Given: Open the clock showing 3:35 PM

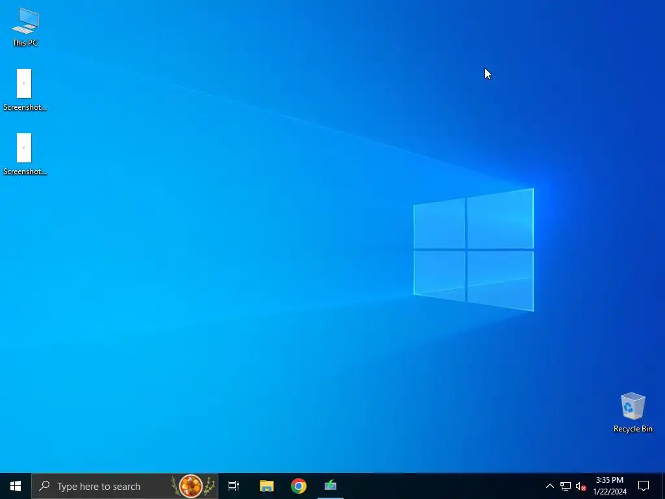Looking at the screenshot, I should [x=609, y=486].
